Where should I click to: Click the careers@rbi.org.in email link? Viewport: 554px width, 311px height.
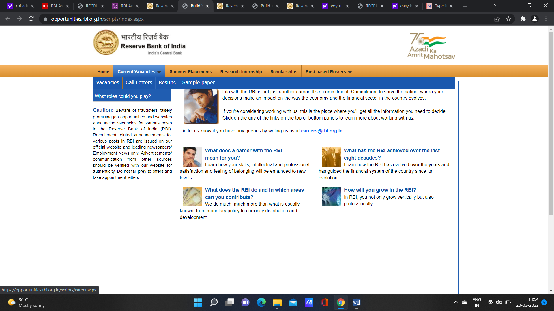[x=321, y=131]
